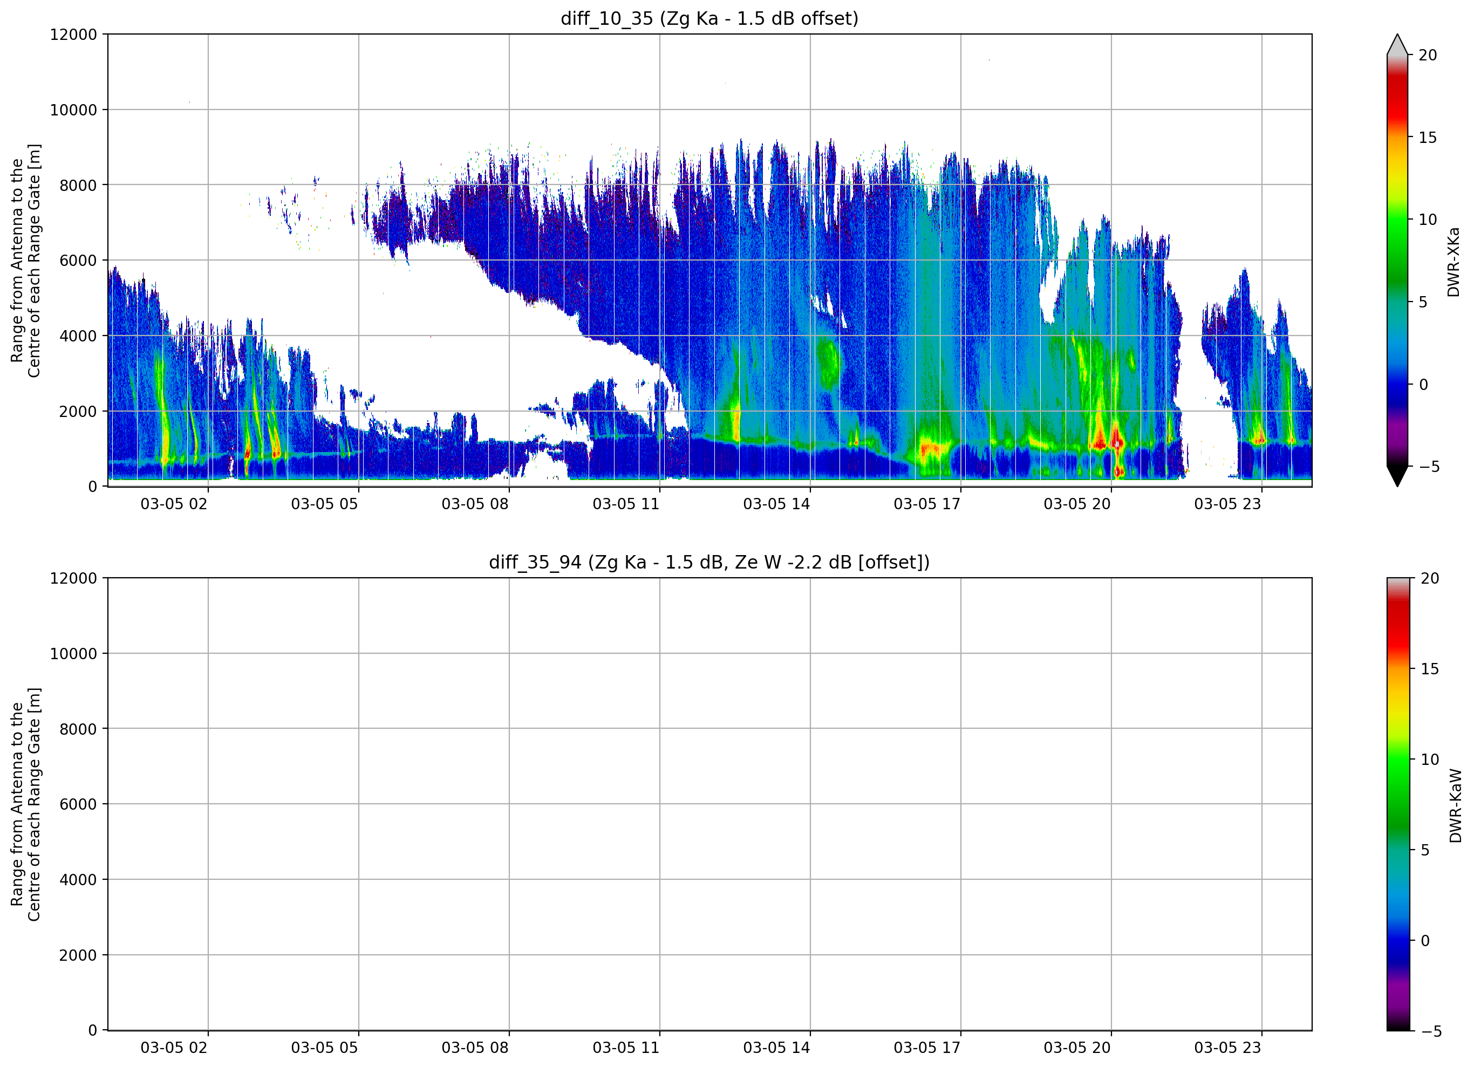Click the black lower arrow of DWR-XKa colorbar
This screenshot has height=1067, width=1474.
[1397, 476]
